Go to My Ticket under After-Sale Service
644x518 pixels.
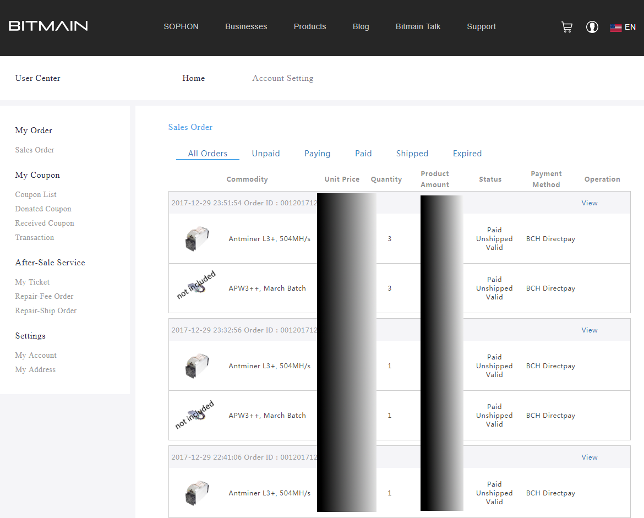click(32, 282)
